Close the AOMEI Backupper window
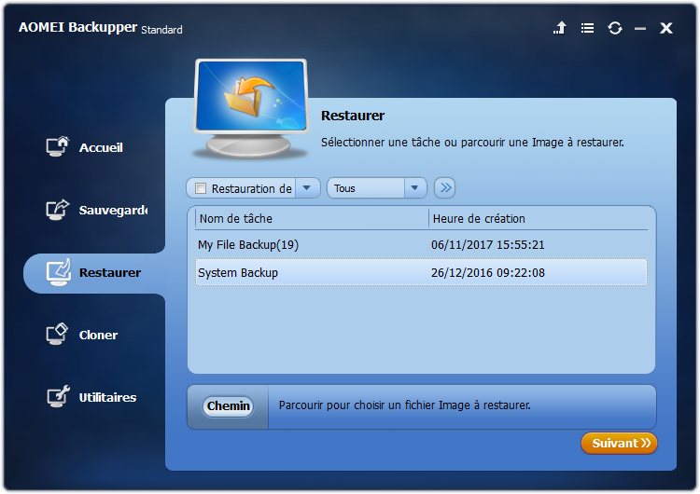The image size is (700, 494). point(666,28)
